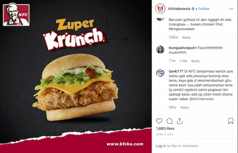
Task: Open bungaaliviaputri's profile picture
Action: pos(160,50)
